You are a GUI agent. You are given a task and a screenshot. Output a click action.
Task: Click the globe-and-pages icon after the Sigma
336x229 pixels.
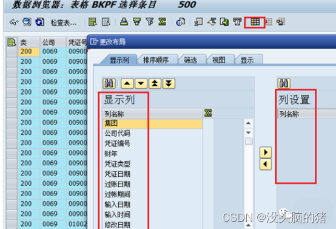pyautogui.click(x=181, y=22)
